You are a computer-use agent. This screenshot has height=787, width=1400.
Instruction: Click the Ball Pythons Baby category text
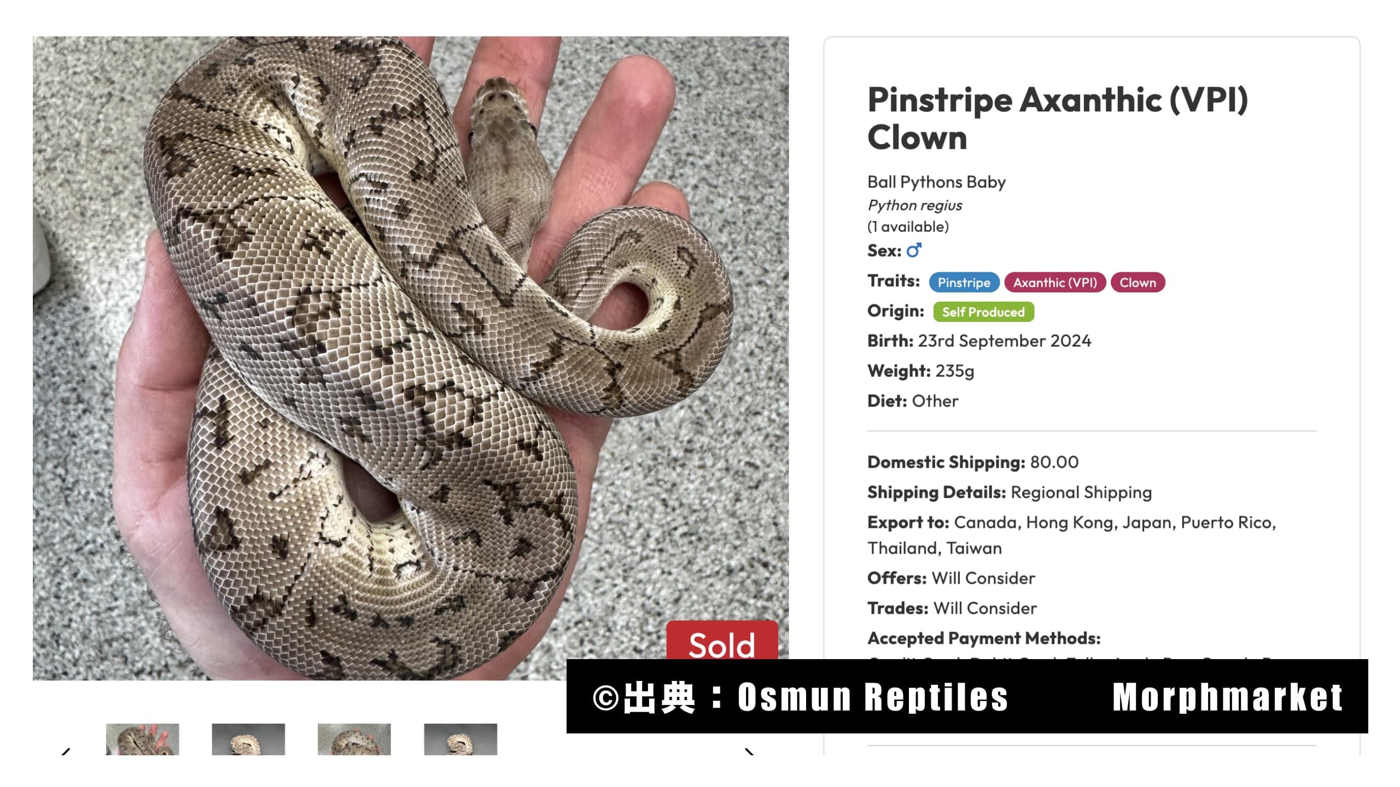(x=936, y=182)
